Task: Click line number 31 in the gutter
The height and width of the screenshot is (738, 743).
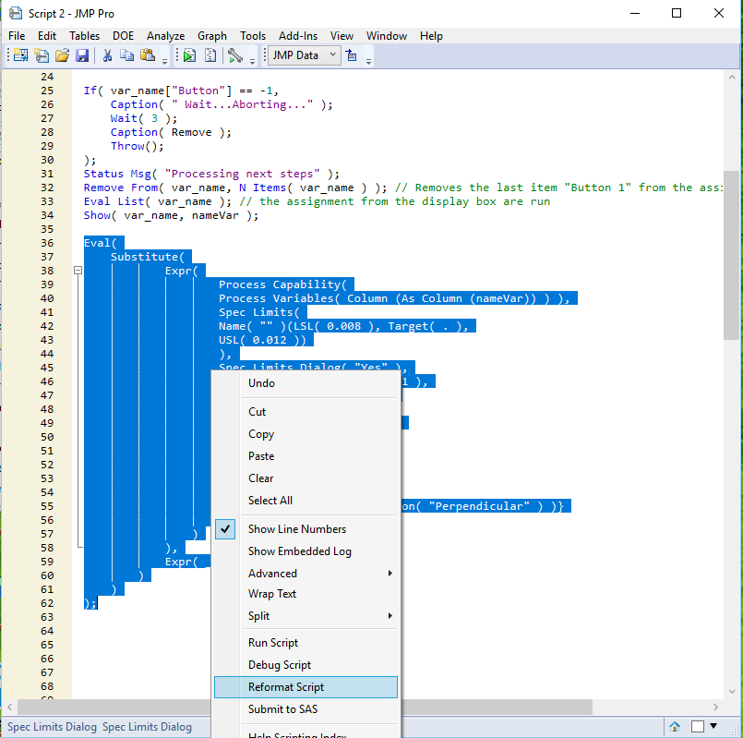Action: click(47, 174)
